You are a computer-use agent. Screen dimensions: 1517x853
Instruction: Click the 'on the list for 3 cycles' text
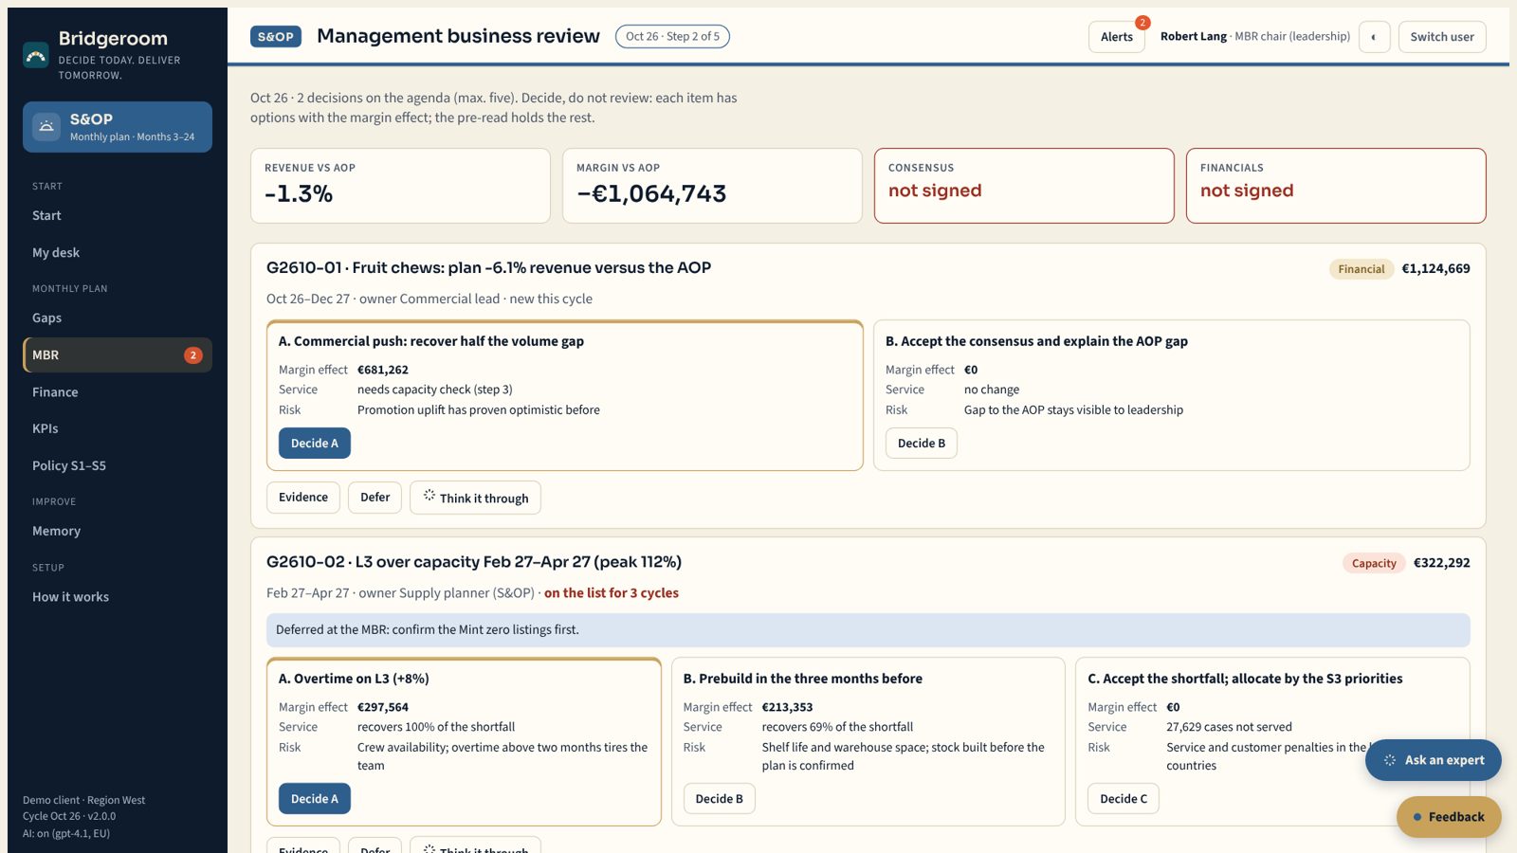pos(612,593)
